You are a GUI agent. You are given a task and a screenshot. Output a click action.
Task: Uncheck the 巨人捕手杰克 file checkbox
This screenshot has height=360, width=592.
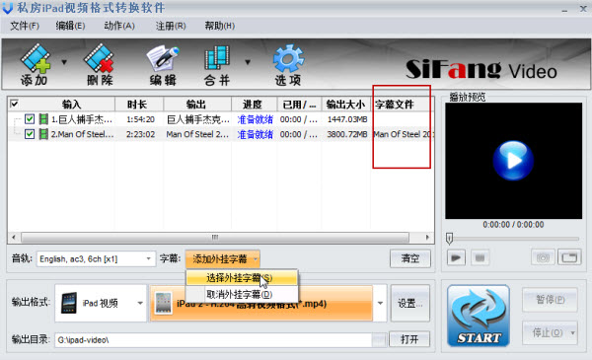tap(30, 119)
